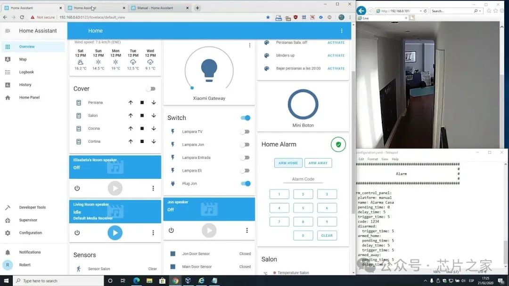Open the Xiaomi Gateway card options menu
The image size is (509, 286).
click(249, 45)
